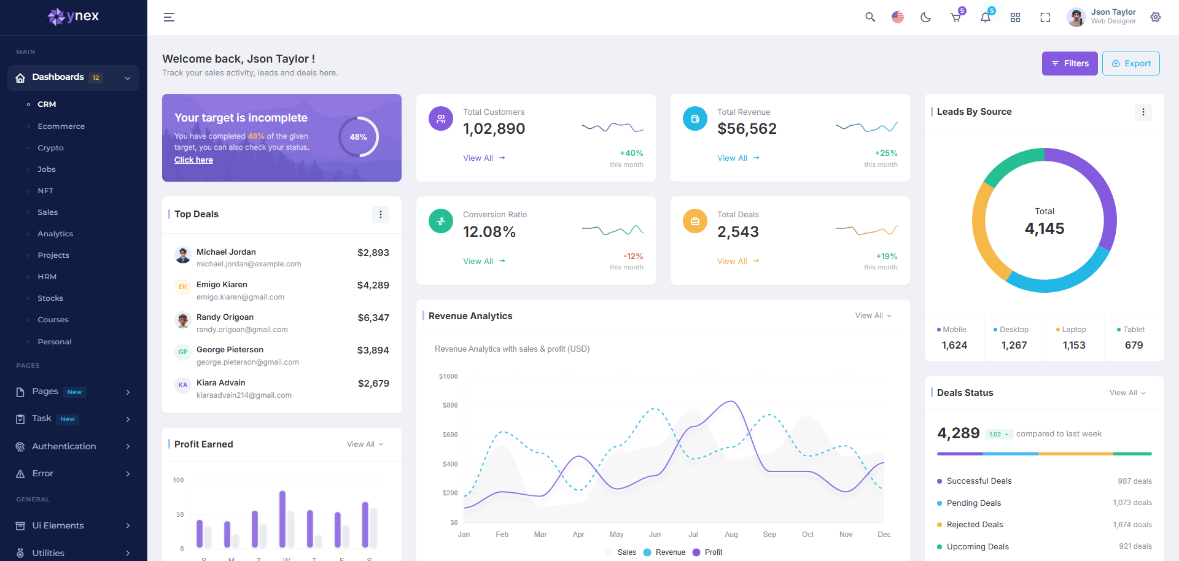This screenshot has width=1179, height=561.
Task: Click the Filters button
Action: point(1070,64)
